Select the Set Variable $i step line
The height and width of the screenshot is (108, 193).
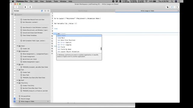click(65, 23)
